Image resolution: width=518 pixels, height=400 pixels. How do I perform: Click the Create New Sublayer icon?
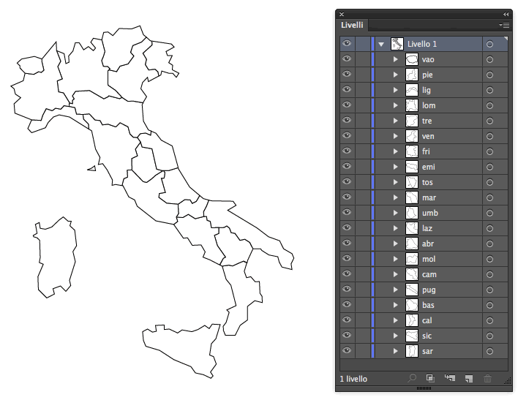tap(448, 378)
